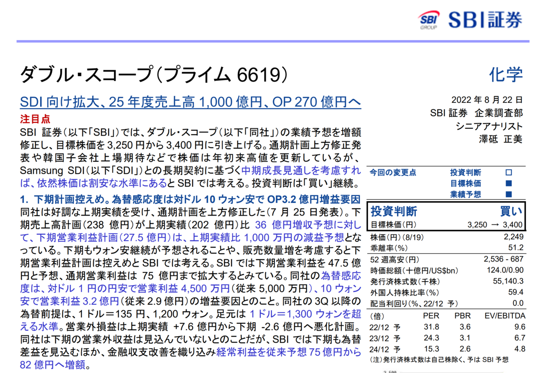Click the '目標株価(円)' row label
Screen dimensions: 546x373
[394, 225]
